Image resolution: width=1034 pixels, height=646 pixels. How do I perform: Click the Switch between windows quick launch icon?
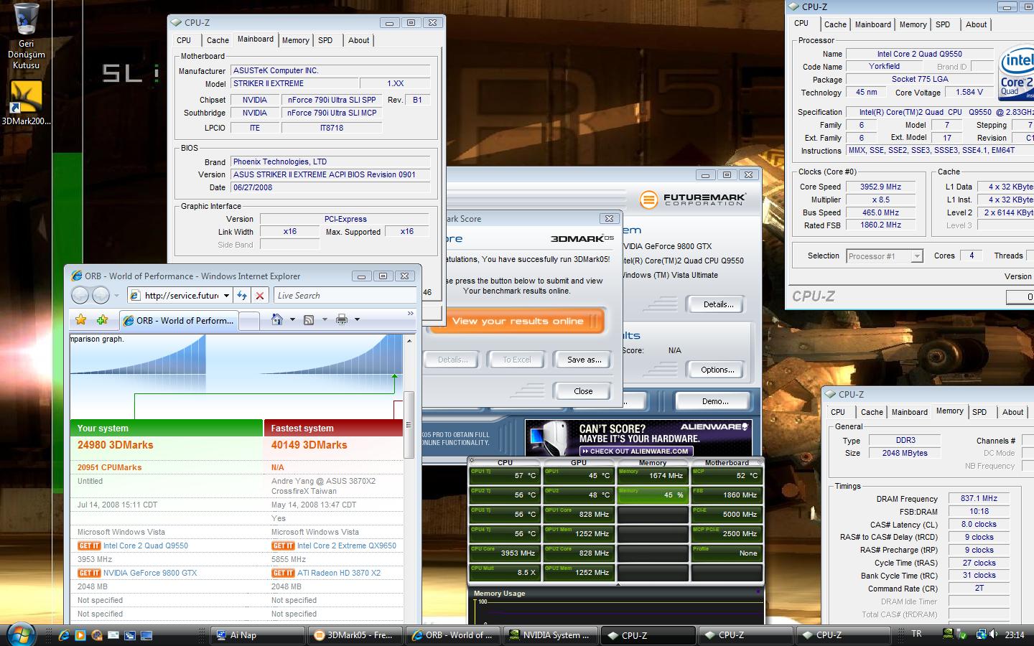pyautogui.click(x=130, y=635)
